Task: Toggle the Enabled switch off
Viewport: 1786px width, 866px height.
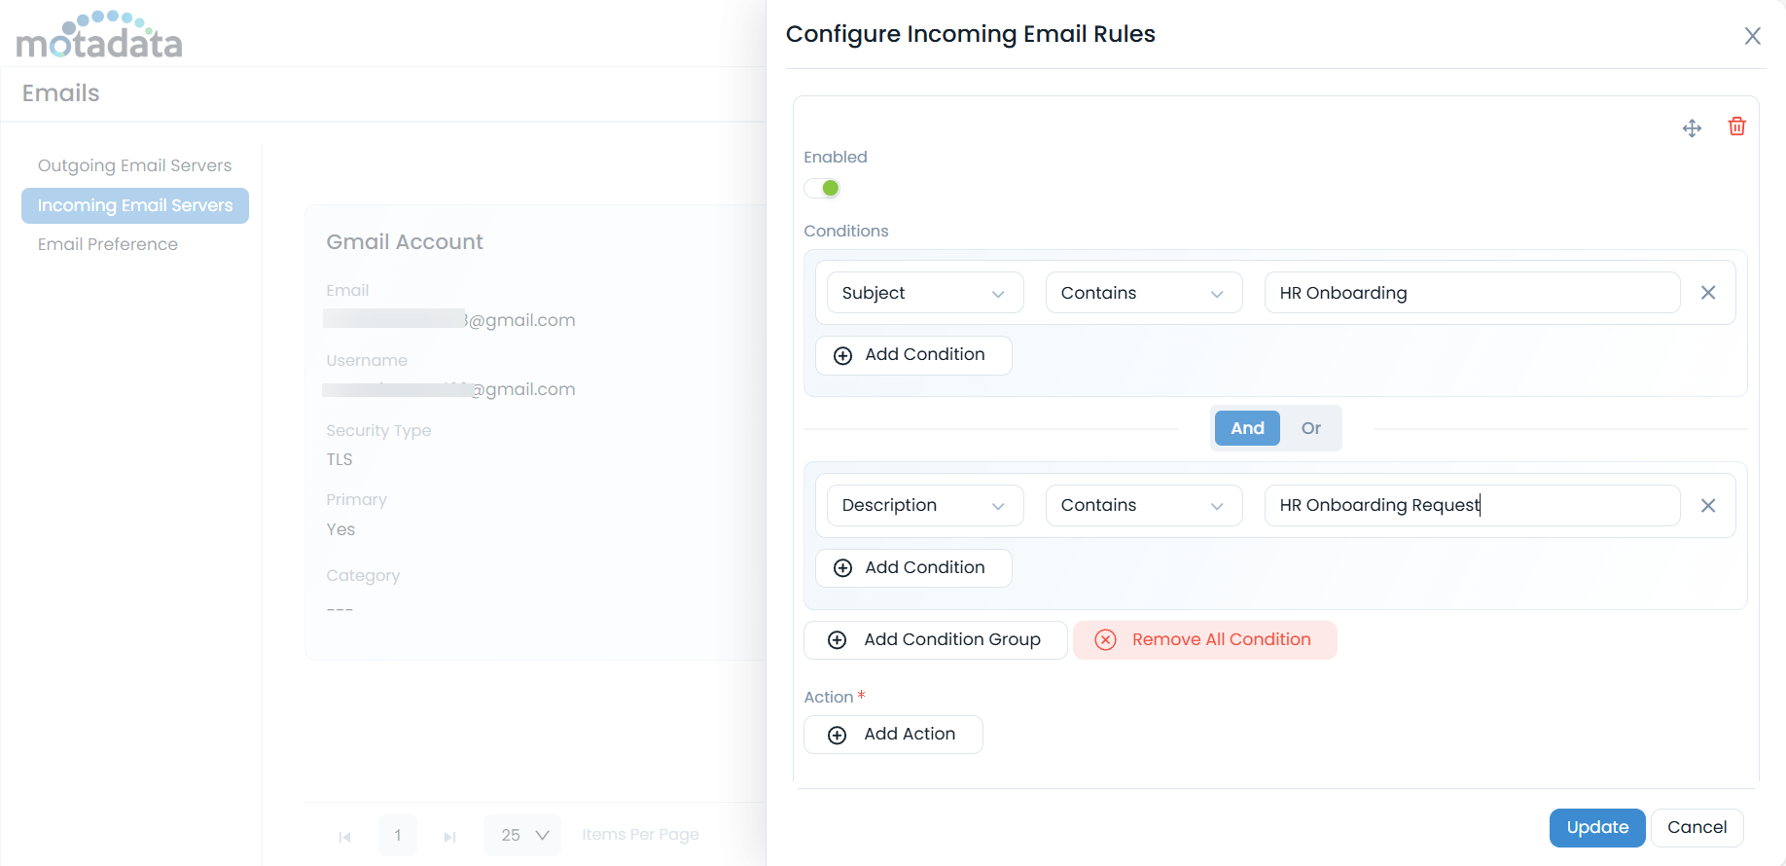Action: [x=823, y=189]
